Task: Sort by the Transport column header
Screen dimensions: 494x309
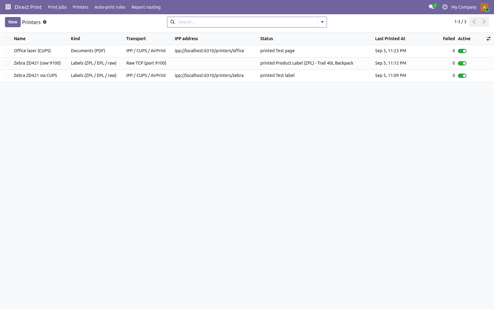Action: click(136, 39)
